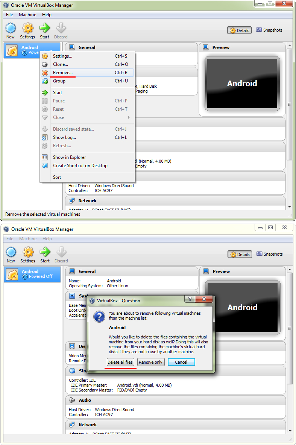
Task: Click Storage disc icon in bottom window
Action: click(x=72, y=370)
